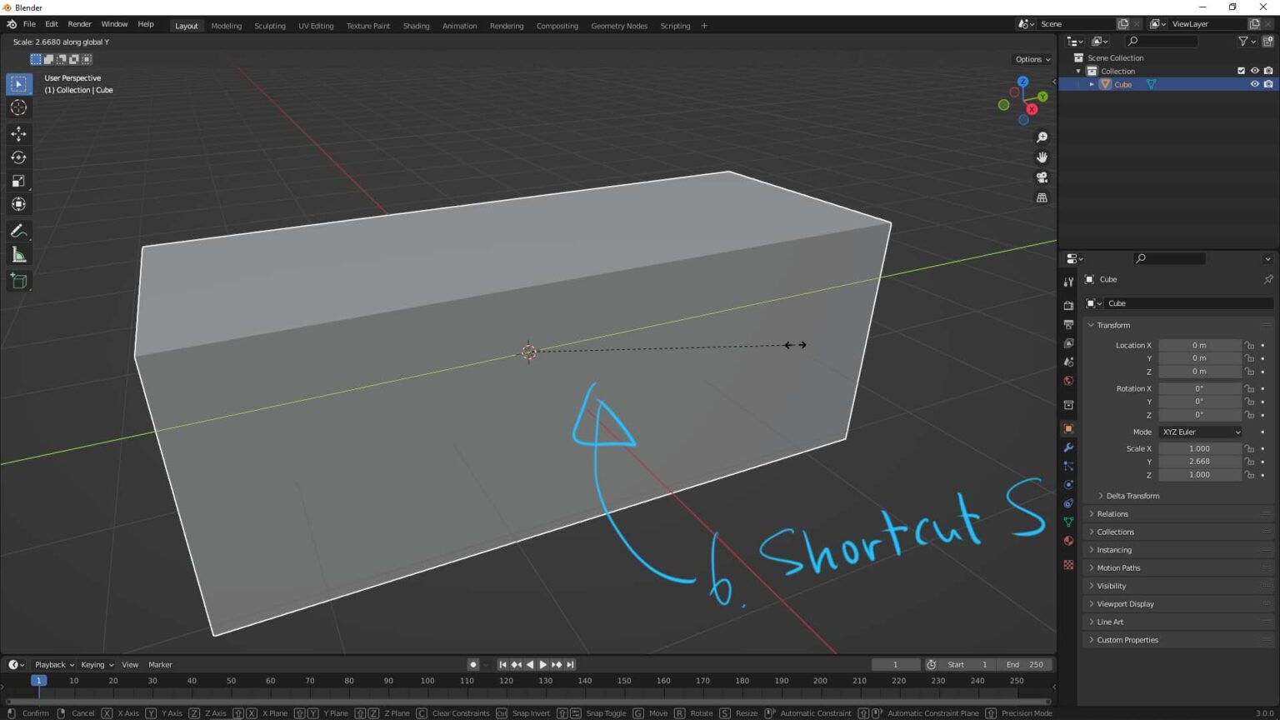Disable Collection in renders via camera icon

(x=1267, y=71)
